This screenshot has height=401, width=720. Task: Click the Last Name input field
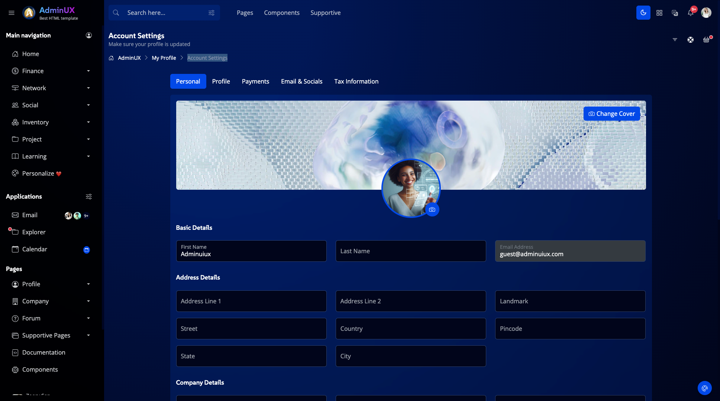[x=411, y=251]
